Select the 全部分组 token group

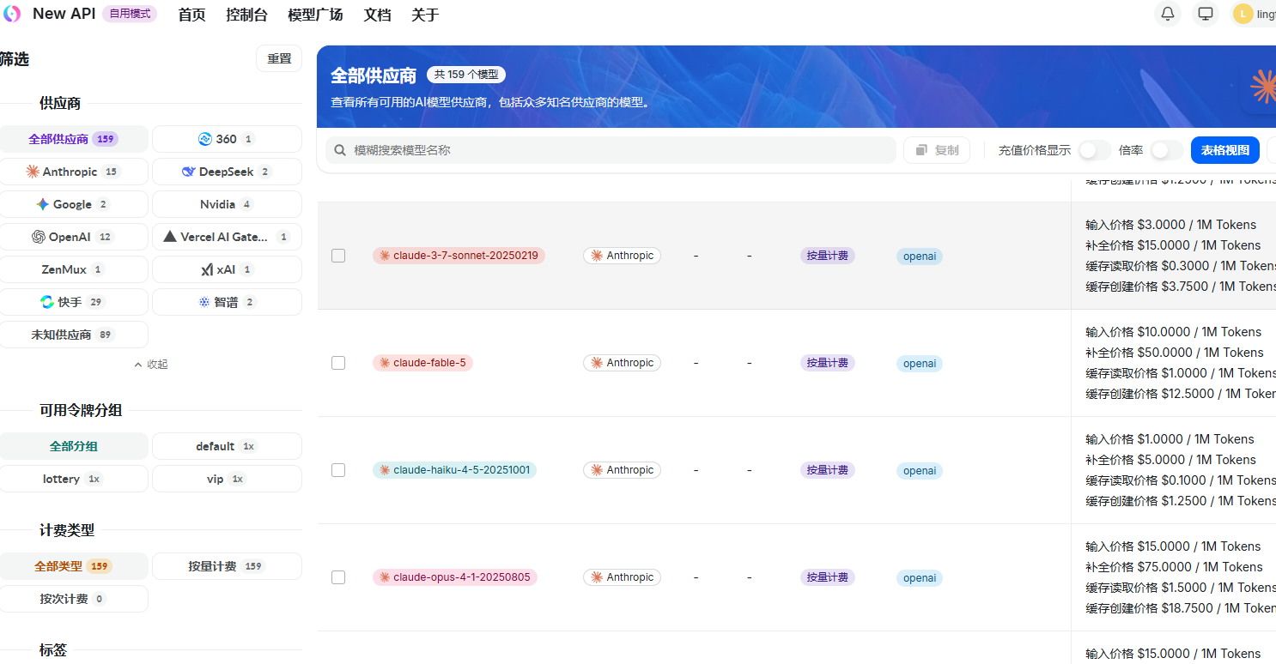[74, 446]
